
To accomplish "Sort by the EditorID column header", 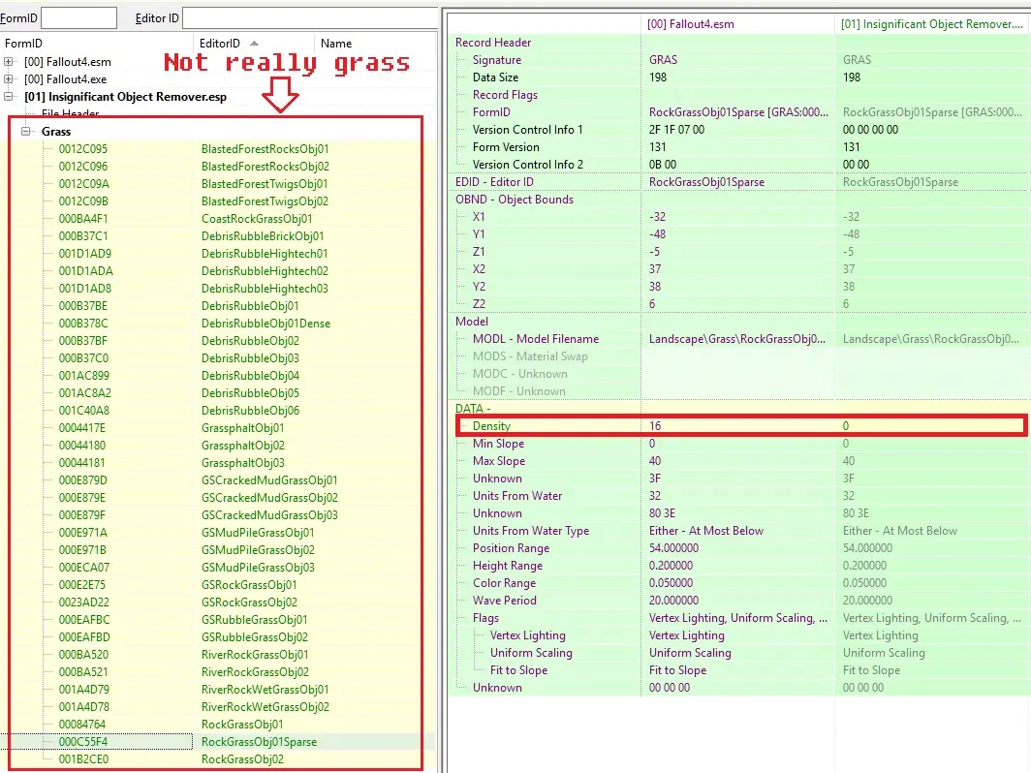I will coord(220,44).
